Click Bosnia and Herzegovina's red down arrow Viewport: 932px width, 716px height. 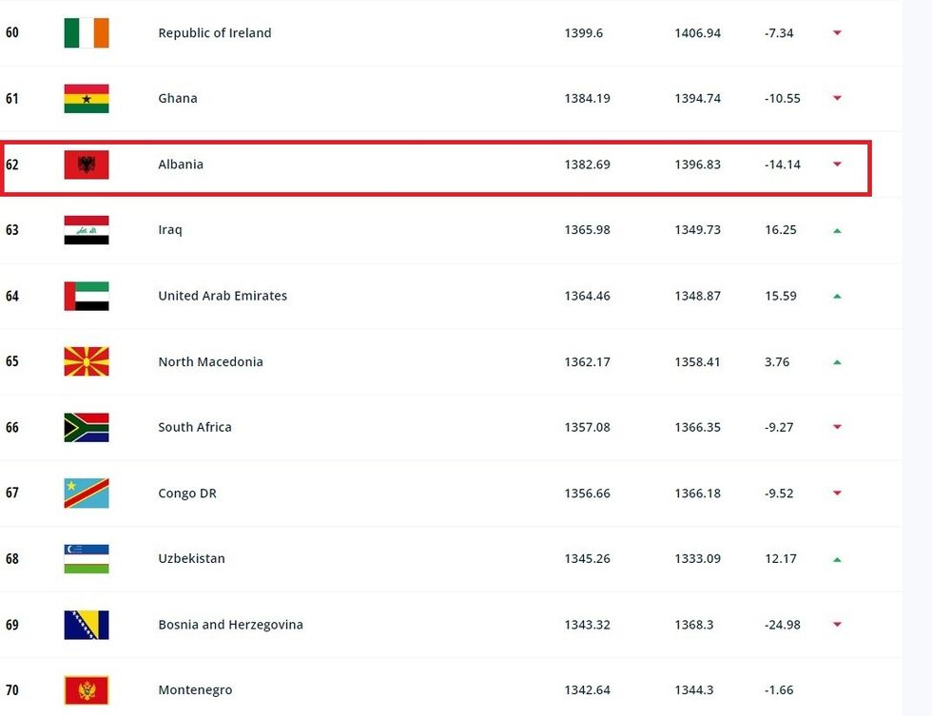(x=837, y=625)
